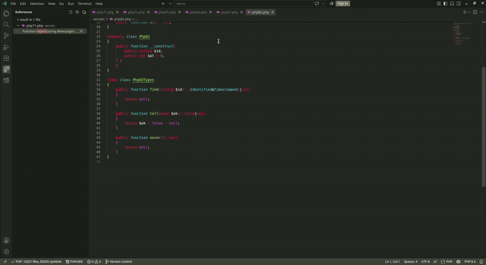Switch to the php81.php tab

pyautogui.click(x=229, y=12)
